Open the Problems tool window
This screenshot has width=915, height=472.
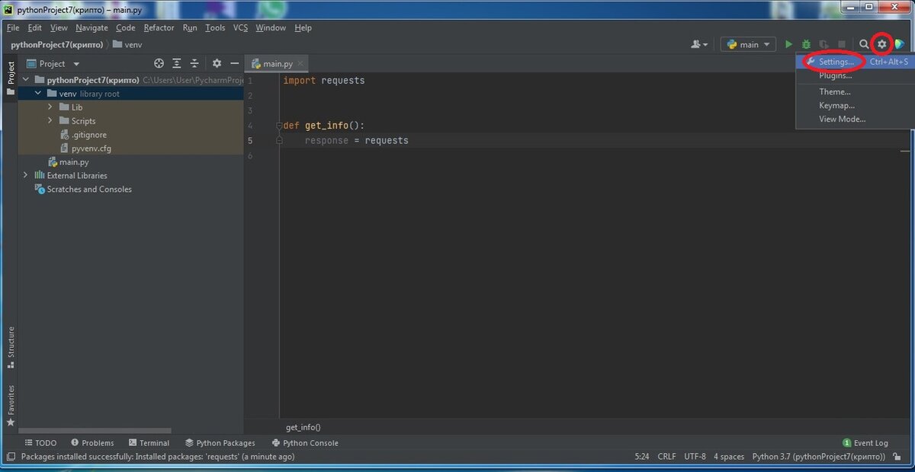(x=92, y=443)
